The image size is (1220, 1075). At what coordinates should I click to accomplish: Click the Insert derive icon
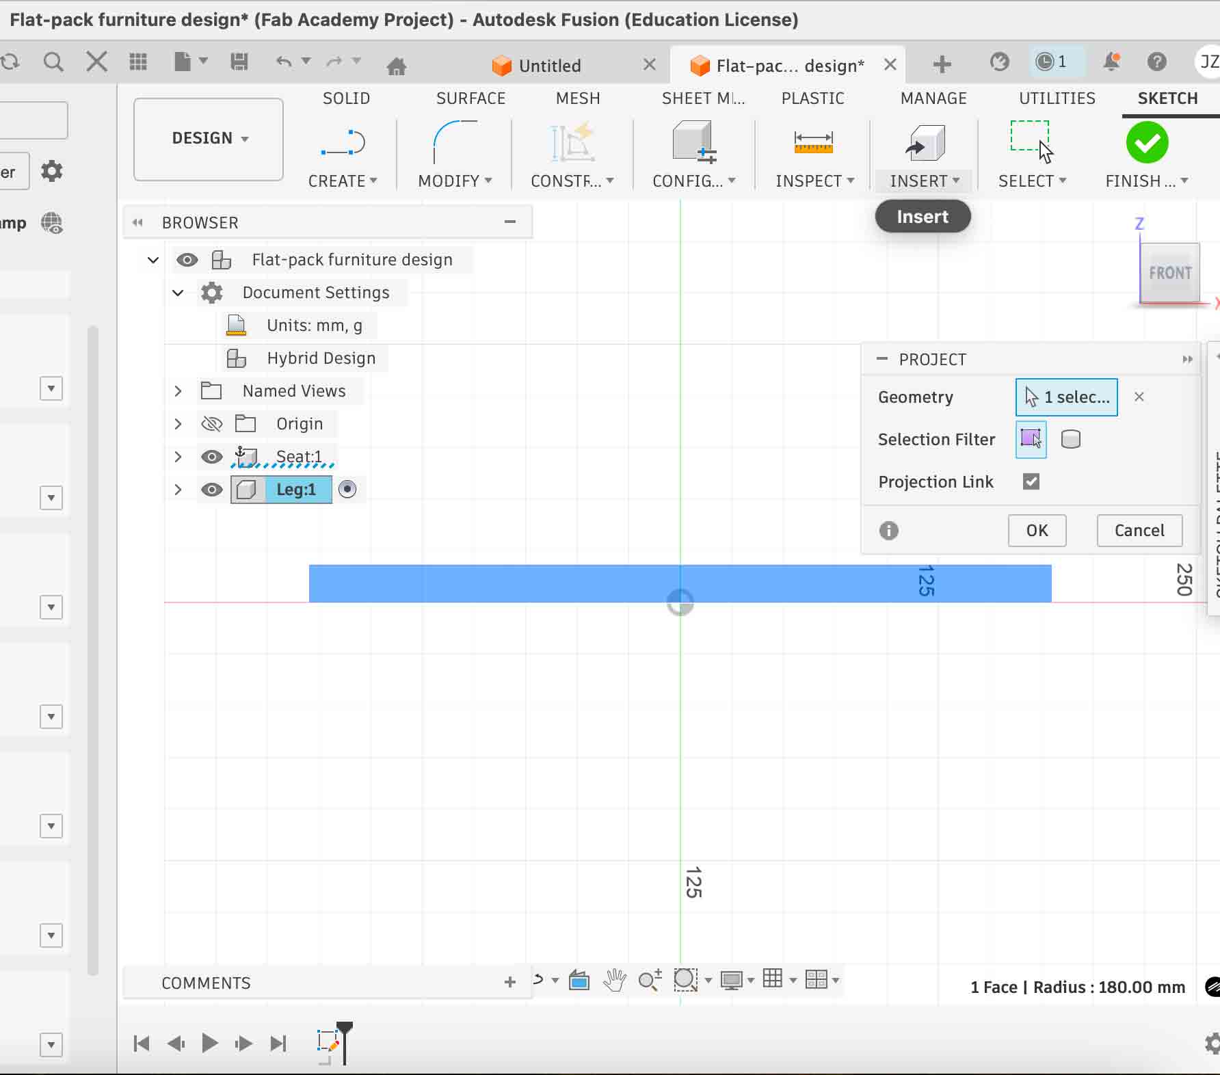click(925, 142)
